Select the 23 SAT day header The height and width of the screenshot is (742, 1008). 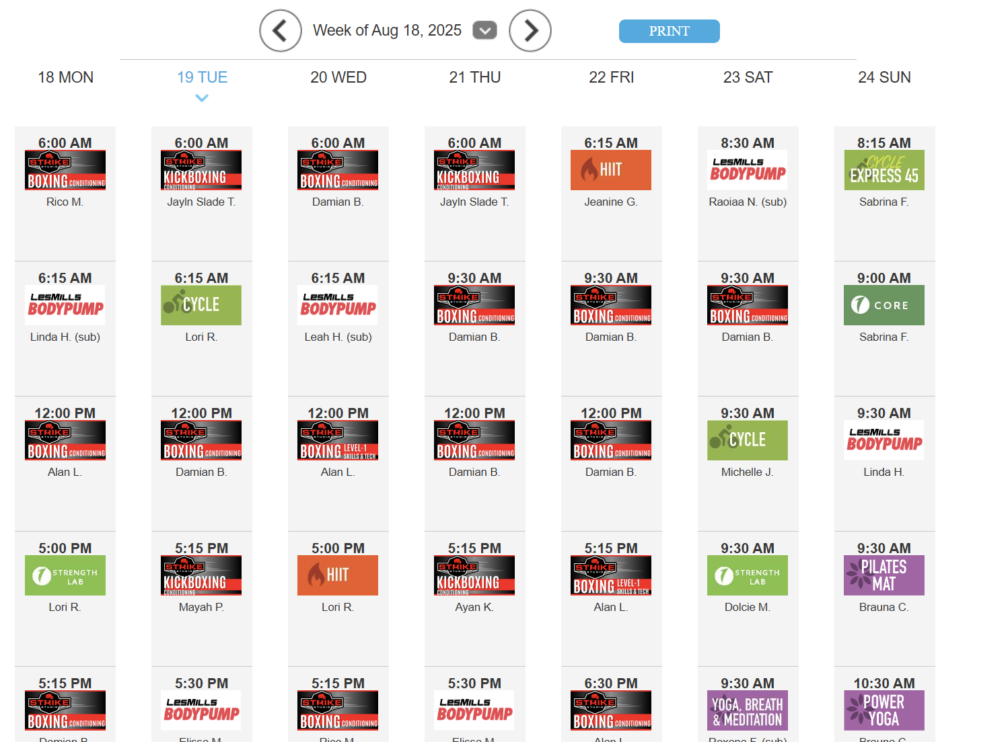[x=748, y=77]
